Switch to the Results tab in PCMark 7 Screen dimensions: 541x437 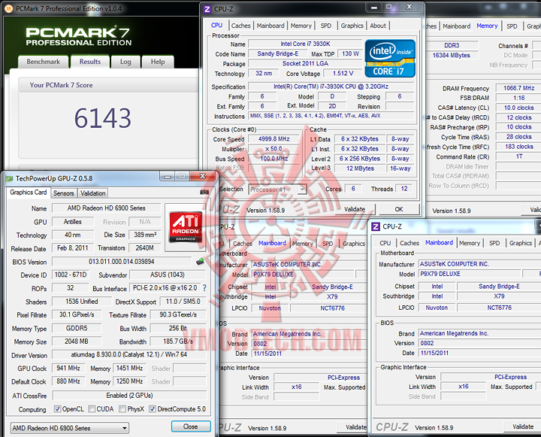tap(90, 62)
